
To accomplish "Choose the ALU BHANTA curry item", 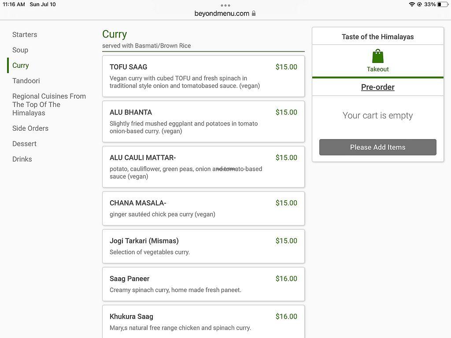I will pos(203,121).
